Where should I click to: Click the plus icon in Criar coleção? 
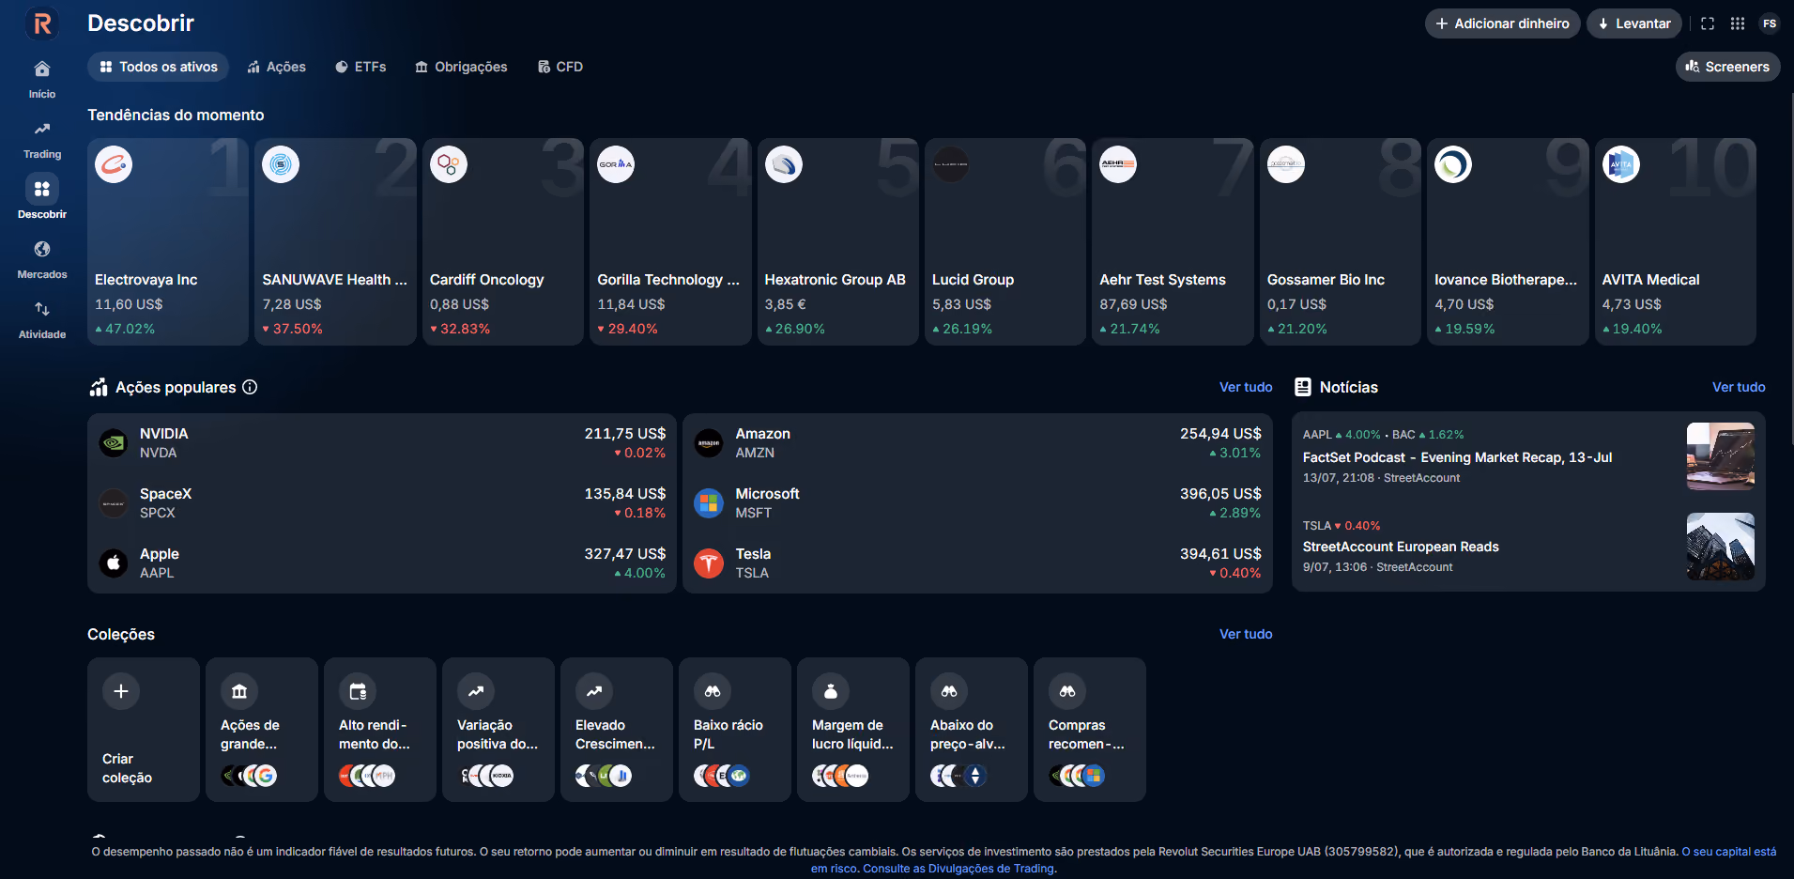[x=121, y=691]
